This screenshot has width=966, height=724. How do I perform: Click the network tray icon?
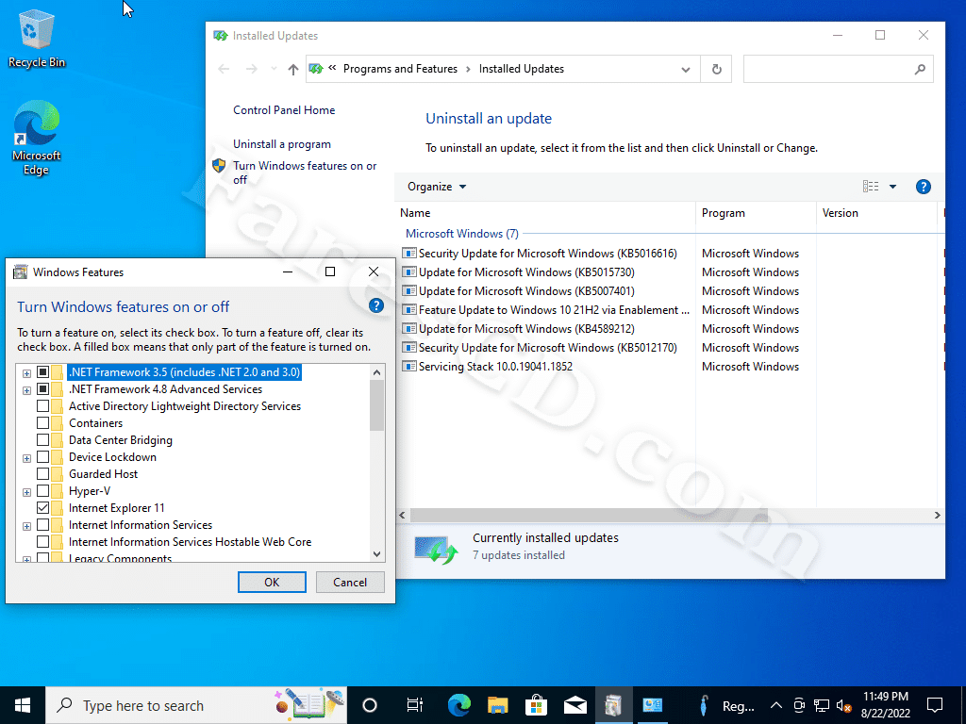(822, 705)
